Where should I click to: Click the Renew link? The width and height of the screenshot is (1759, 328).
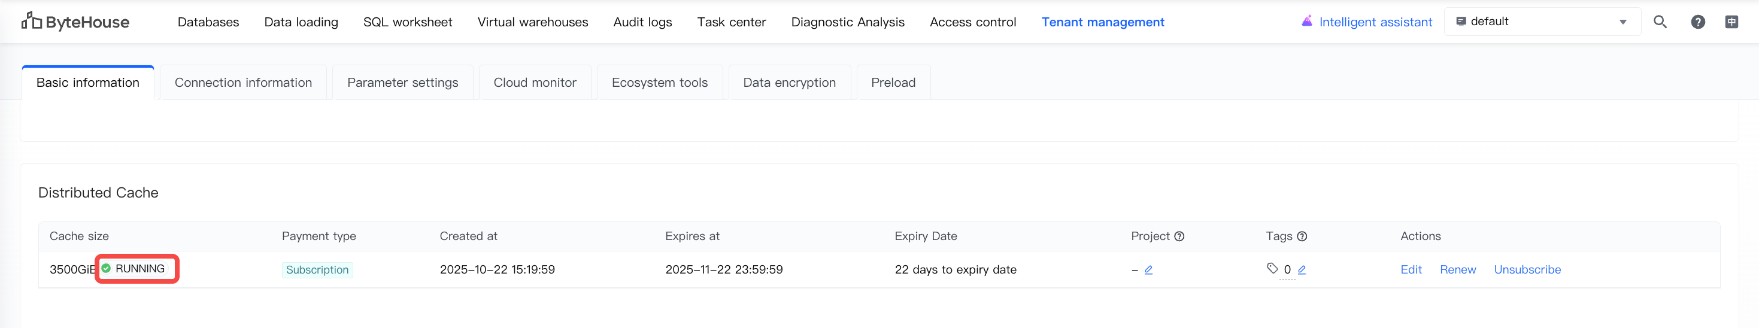1457,270
